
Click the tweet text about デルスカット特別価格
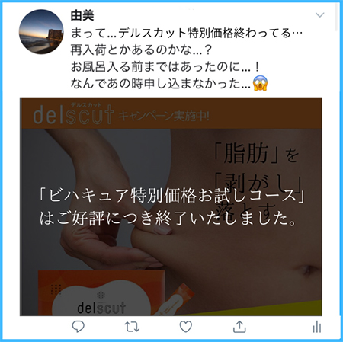(187, 34)
